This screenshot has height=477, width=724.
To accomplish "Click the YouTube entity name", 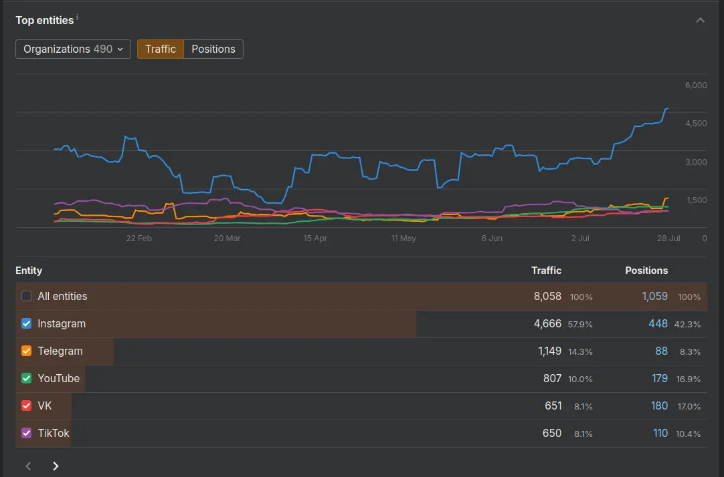I will click(x=59, y=378).
